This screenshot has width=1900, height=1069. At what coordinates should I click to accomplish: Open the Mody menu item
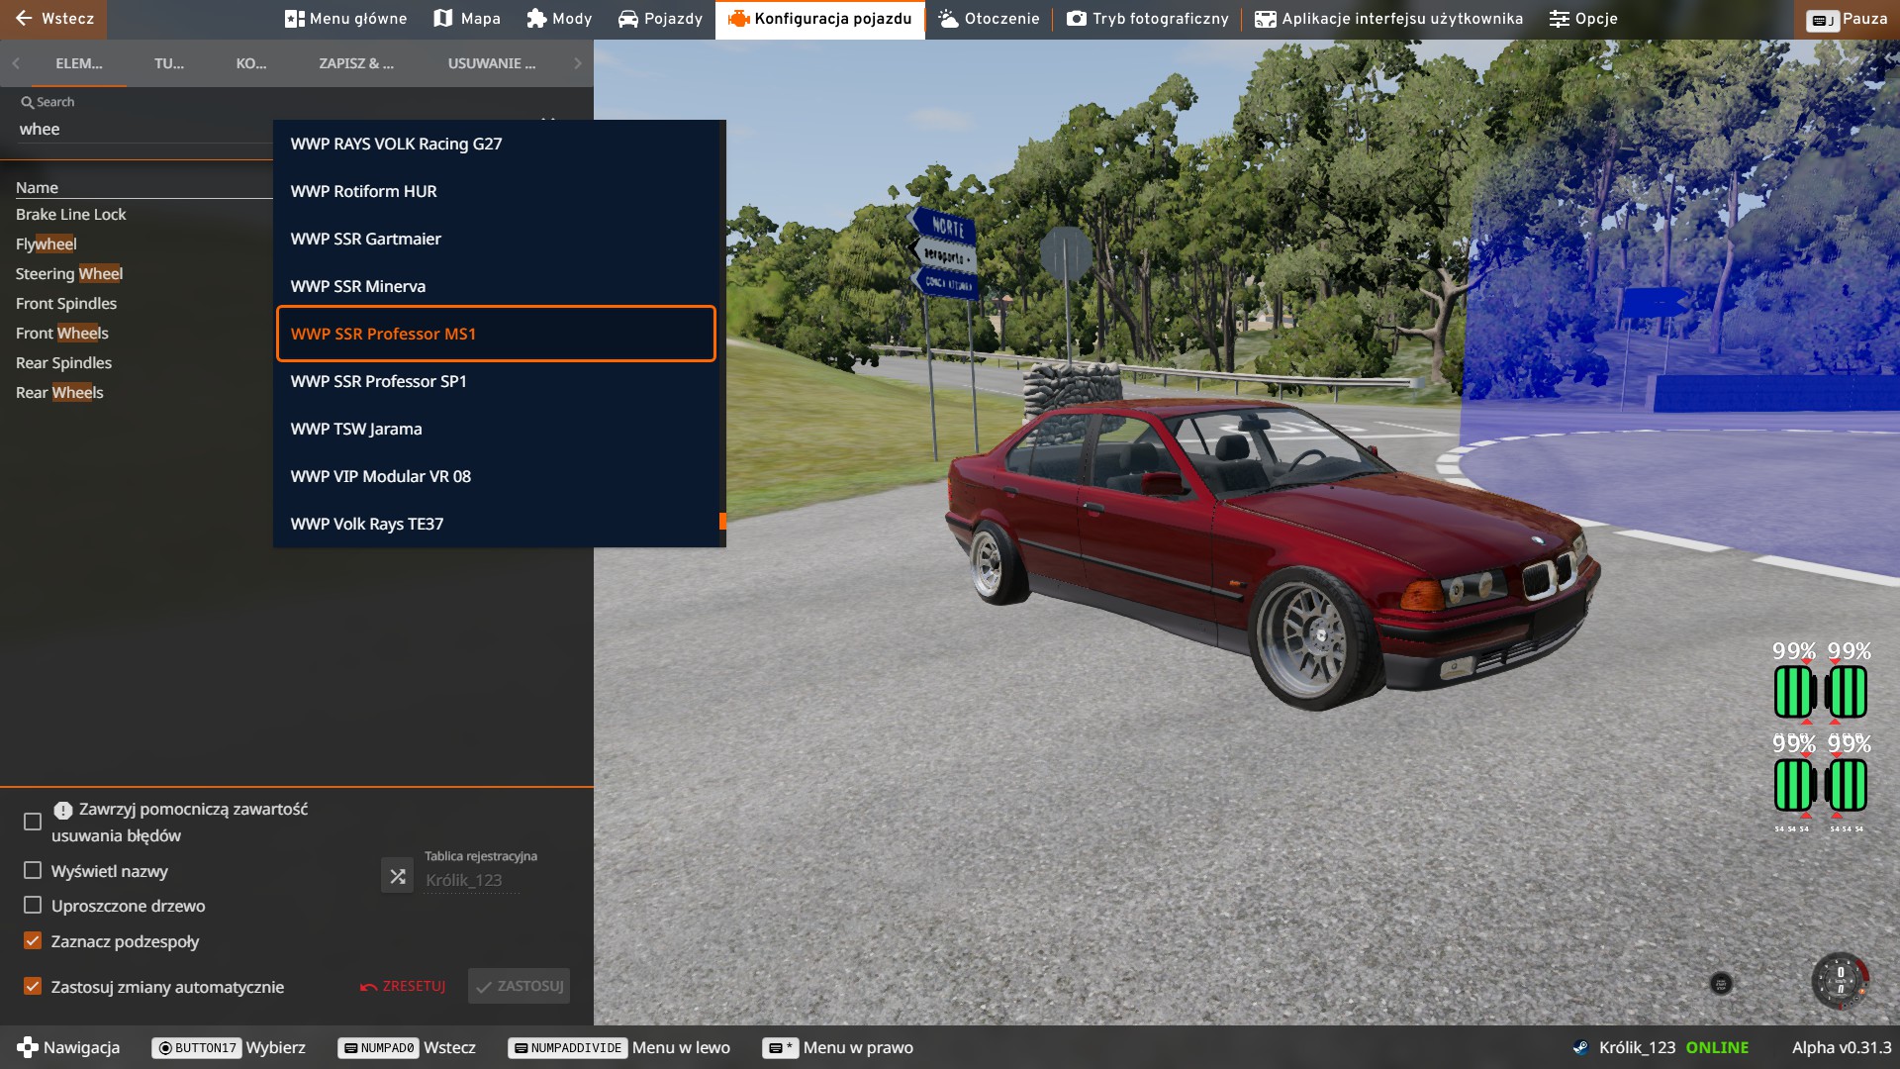(x=559, y=19)
